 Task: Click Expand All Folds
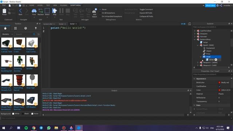146,13
